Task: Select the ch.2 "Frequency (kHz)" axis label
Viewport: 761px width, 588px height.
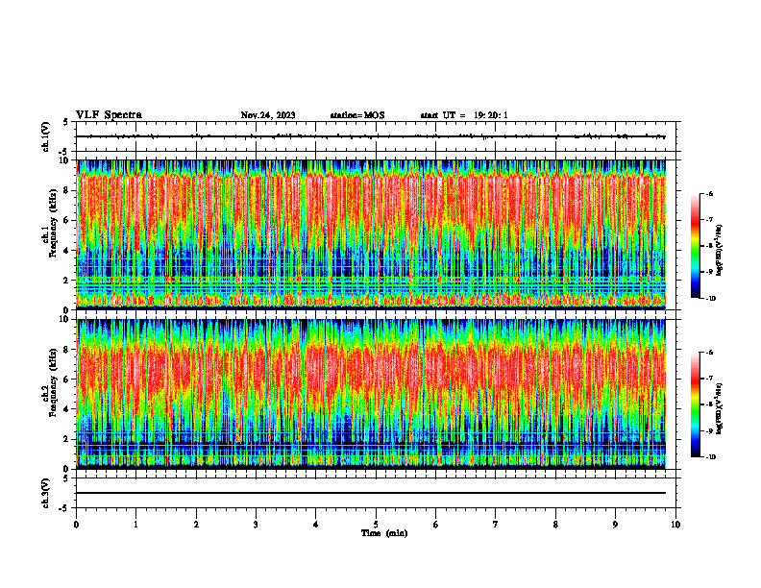Action: point(53,381)
